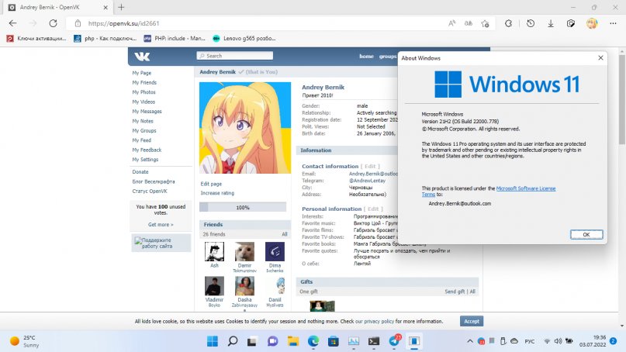Open Damir's friend thumbnail
This screenshot has height=352, width=626.
[244, 251]
